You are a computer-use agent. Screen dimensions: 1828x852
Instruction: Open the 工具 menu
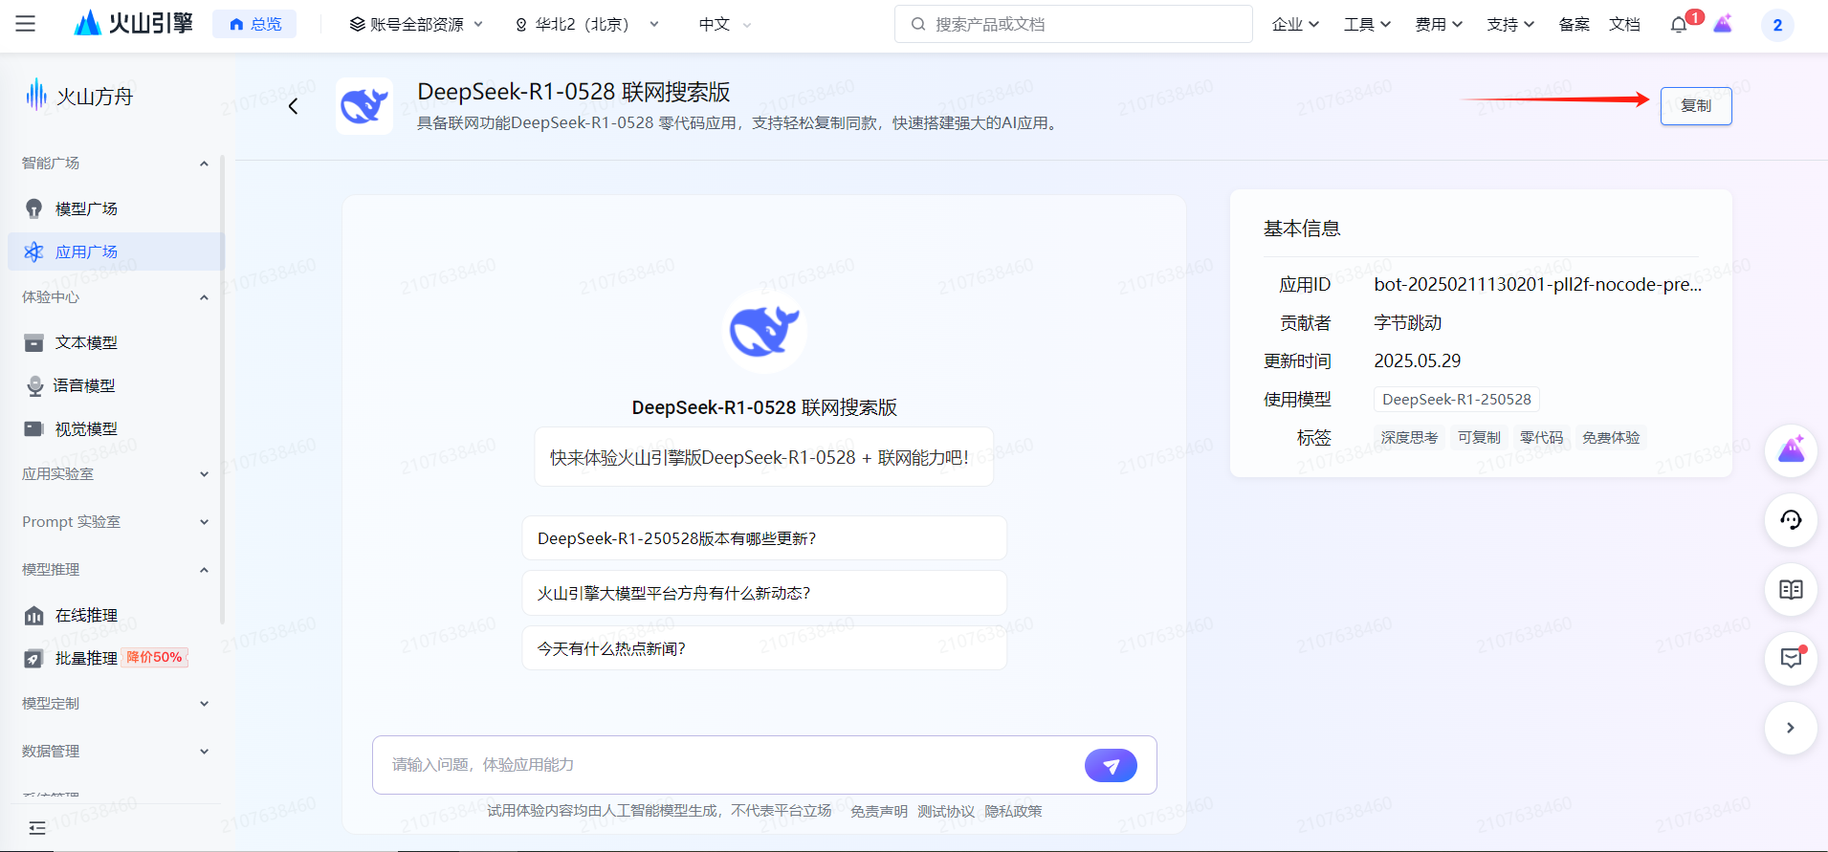1367,25
